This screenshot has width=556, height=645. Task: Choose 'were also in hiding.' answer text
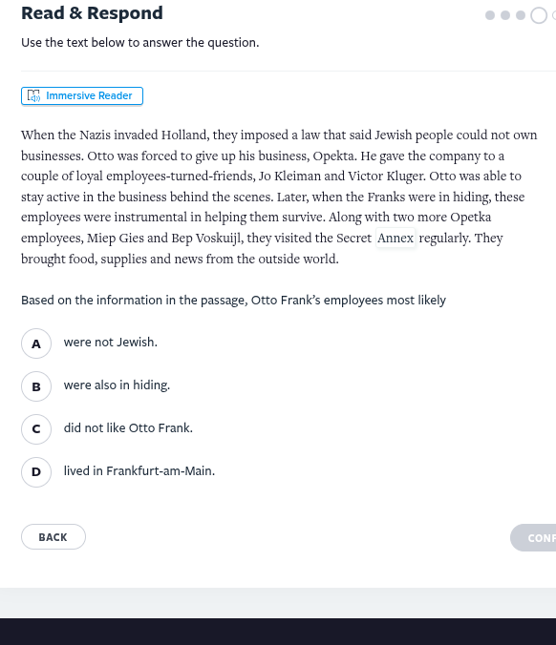click(117, 385)
